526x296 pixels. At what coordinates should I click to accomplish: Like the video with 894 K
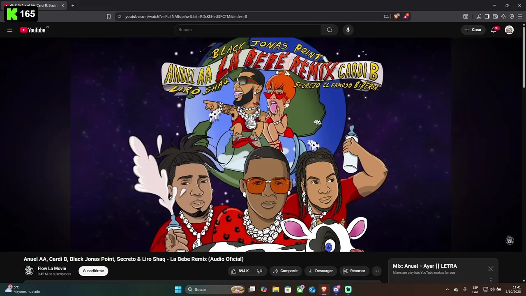point(240,271)
